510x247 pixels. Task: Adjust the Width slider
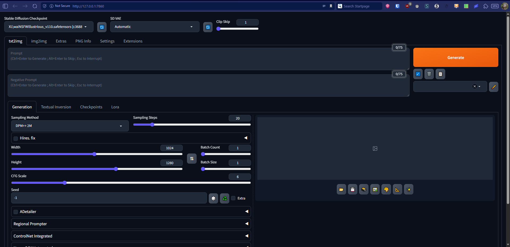97,154
